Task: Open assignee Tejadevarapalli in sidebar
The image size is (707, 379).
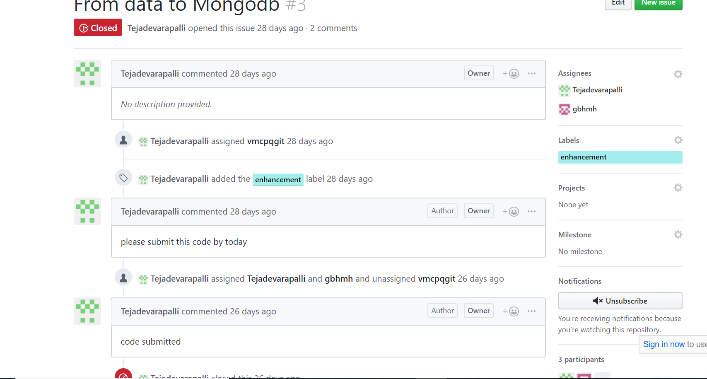Action: (597, 90)
